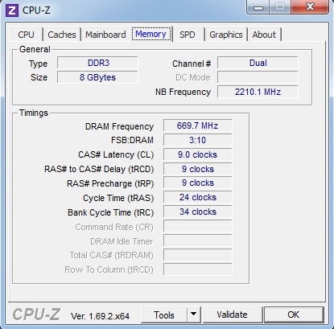
Task: Click the memory Type field showing DDR3
Action: point(97,63)
